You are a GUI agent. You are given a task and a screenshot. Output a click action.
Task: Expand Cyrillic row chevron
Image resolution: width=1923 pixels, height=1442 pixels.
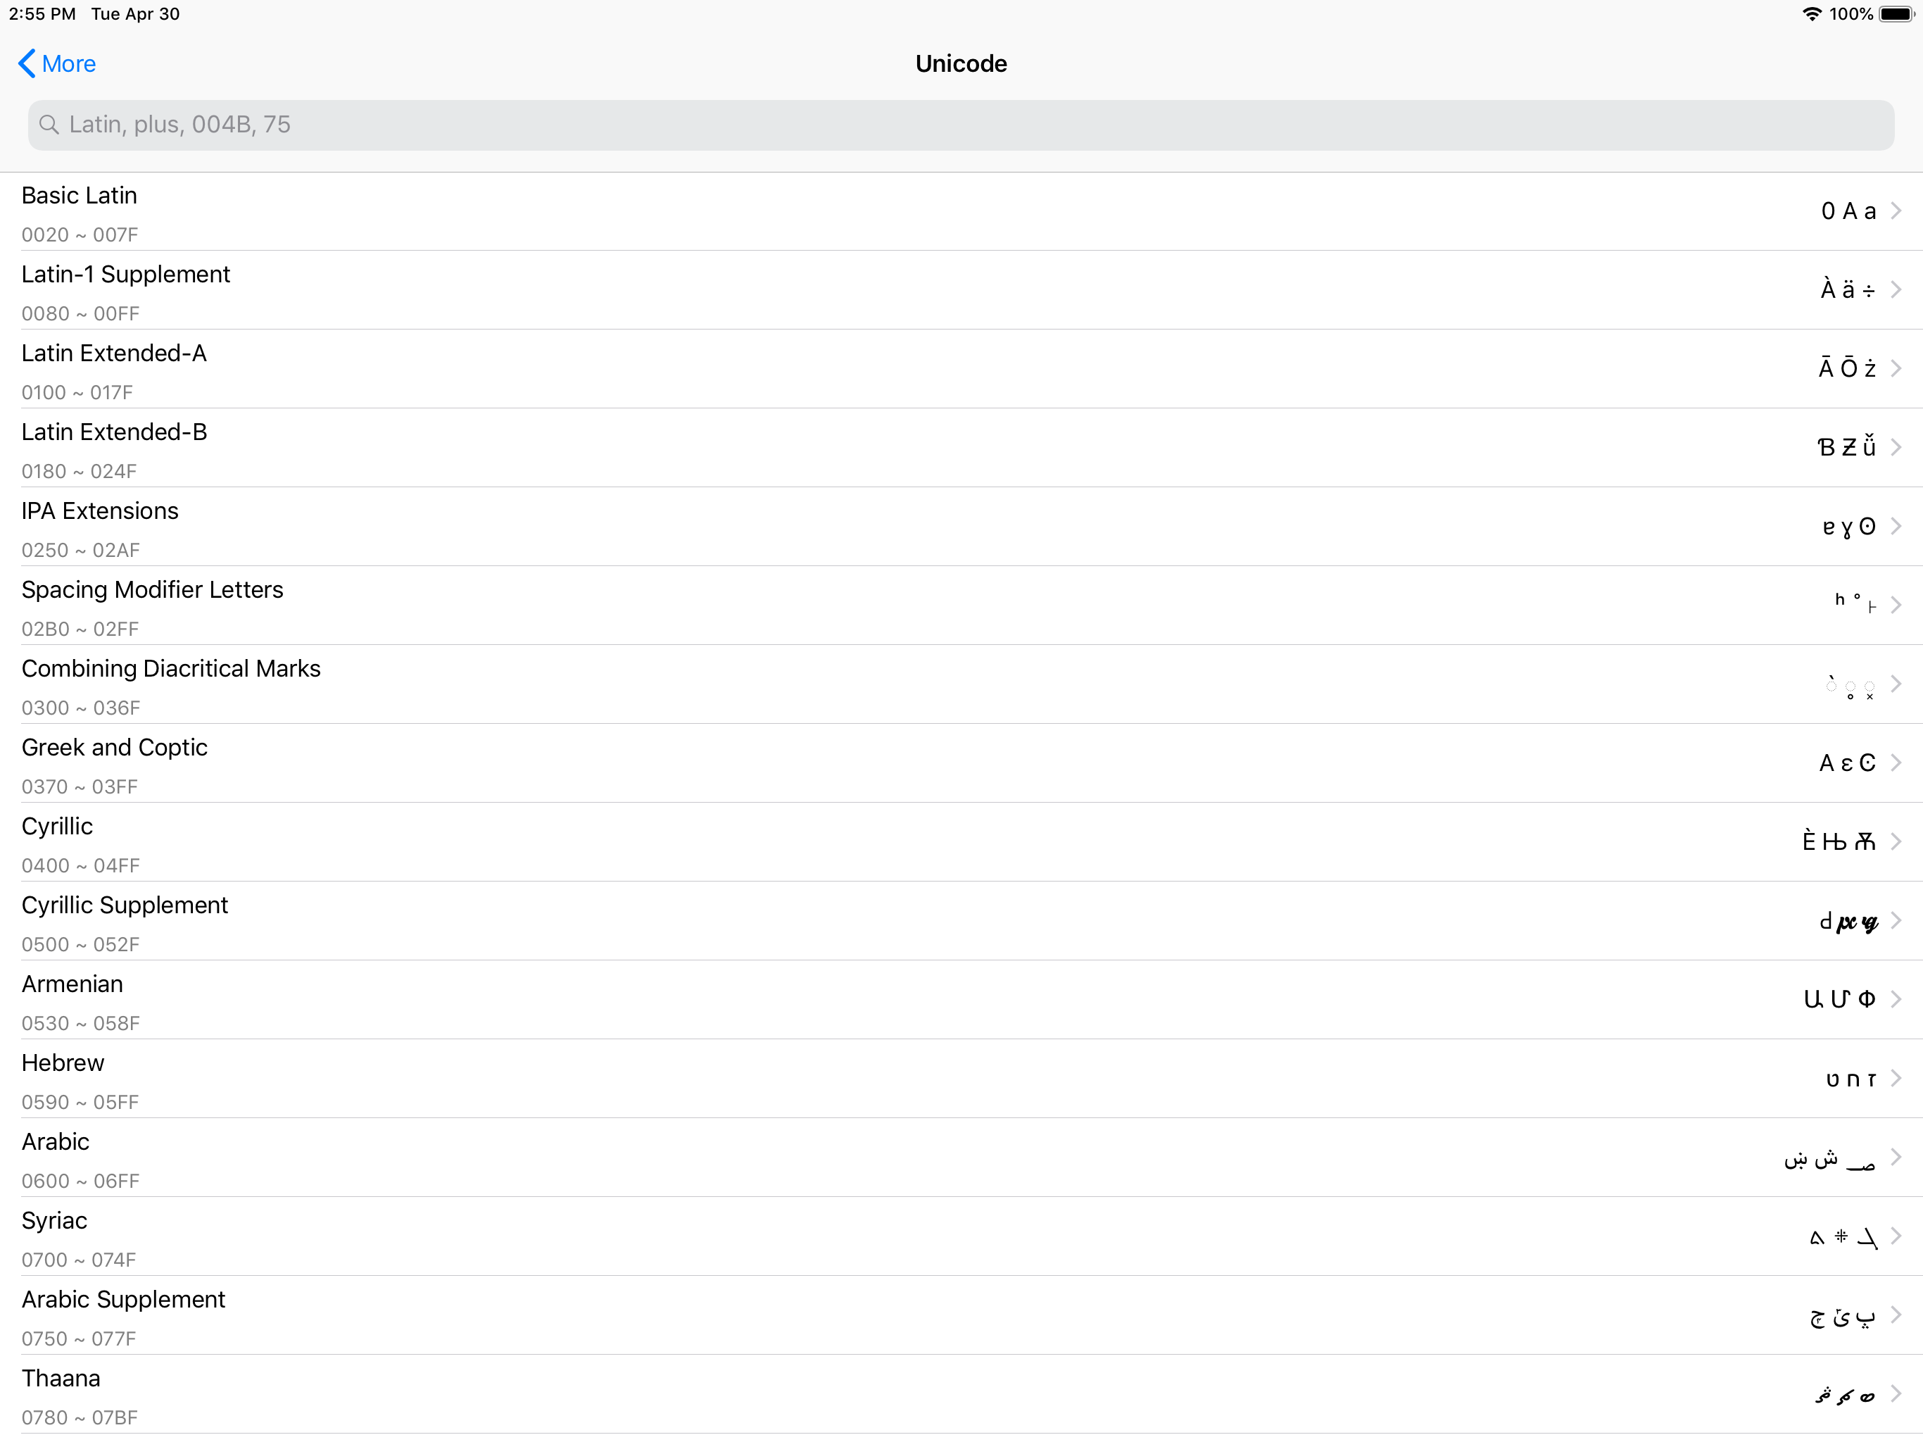(1896, 841)
